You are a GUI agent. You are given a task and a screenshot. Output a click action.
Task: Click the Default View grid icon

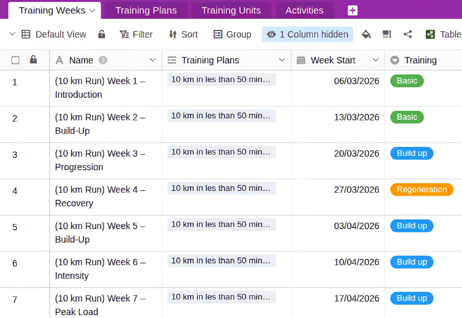click(26, 34)
